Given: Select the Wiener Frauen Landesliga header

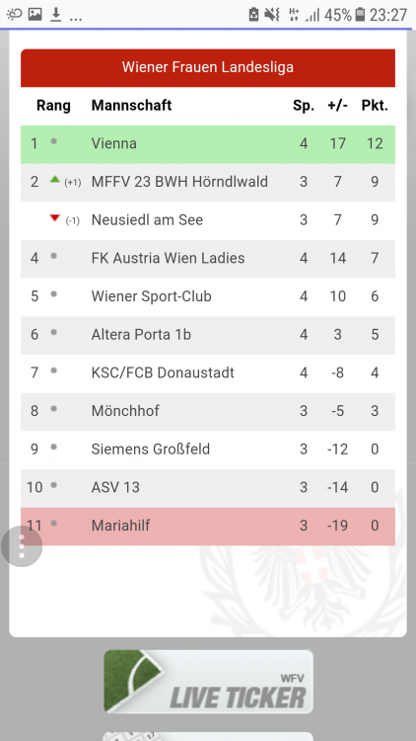Looking at the screenshot, I should (x=208, y=67).
